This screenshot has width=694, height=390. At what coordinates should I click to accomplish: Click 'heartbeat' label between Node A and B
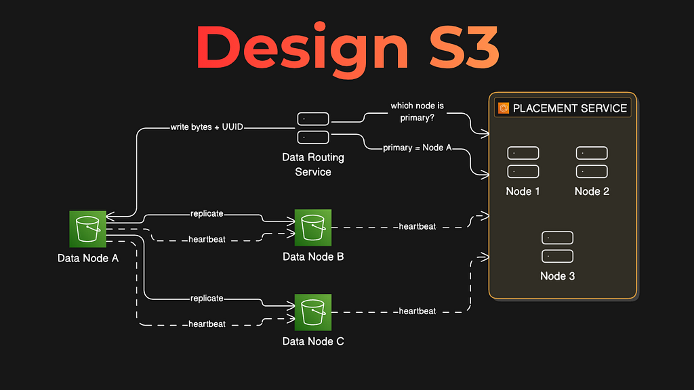207,240
